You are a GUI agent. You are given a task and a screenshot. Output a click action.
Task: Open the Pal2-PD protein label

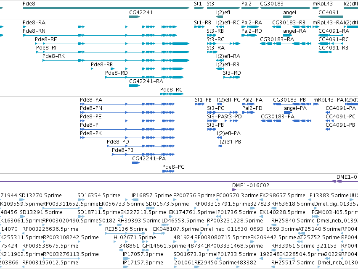252,108
